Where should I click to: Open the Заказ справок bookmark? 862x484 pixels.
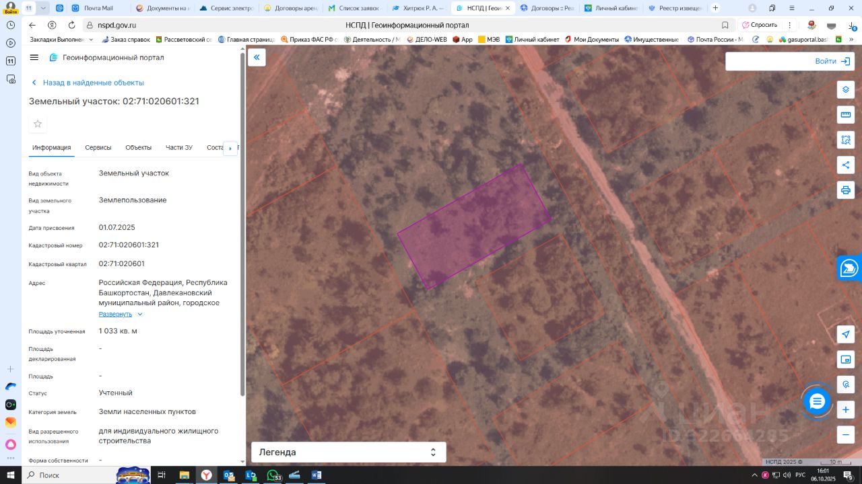pyautogui.click(x=125, y=40)
